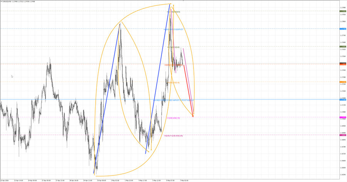The width and height of the screenshot is (347, 182).
Task: Select the blue price tag near 1.17200
Action: click(x=343, y=99)
